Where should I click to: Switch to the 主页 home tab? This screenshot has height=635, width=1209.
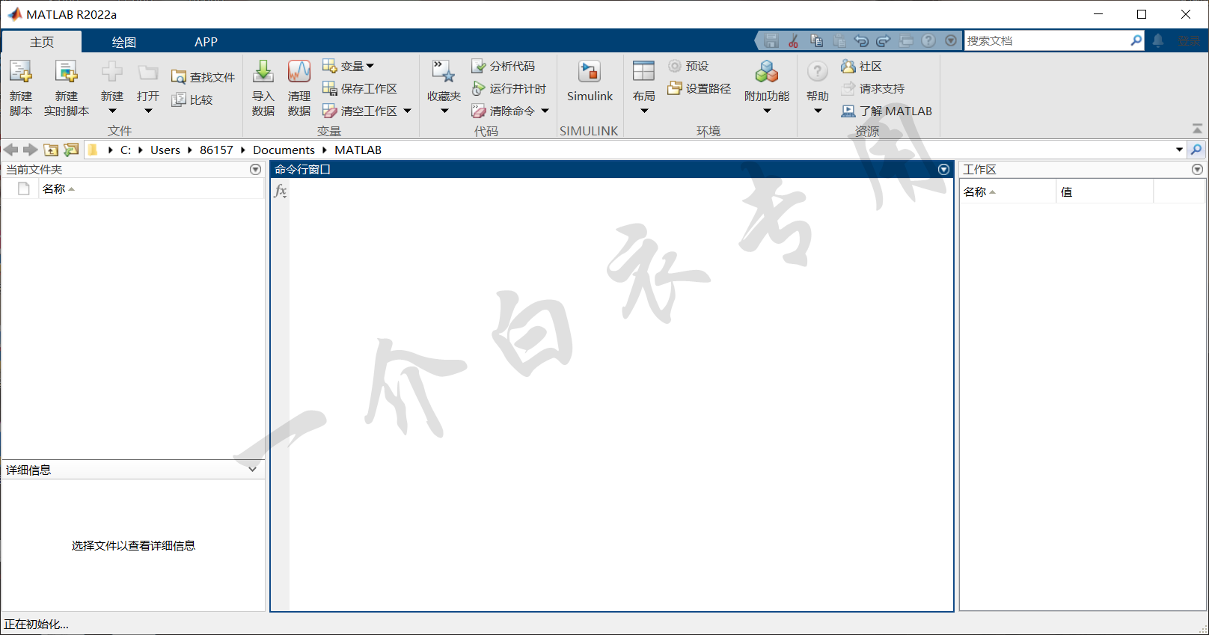[42, 42]
